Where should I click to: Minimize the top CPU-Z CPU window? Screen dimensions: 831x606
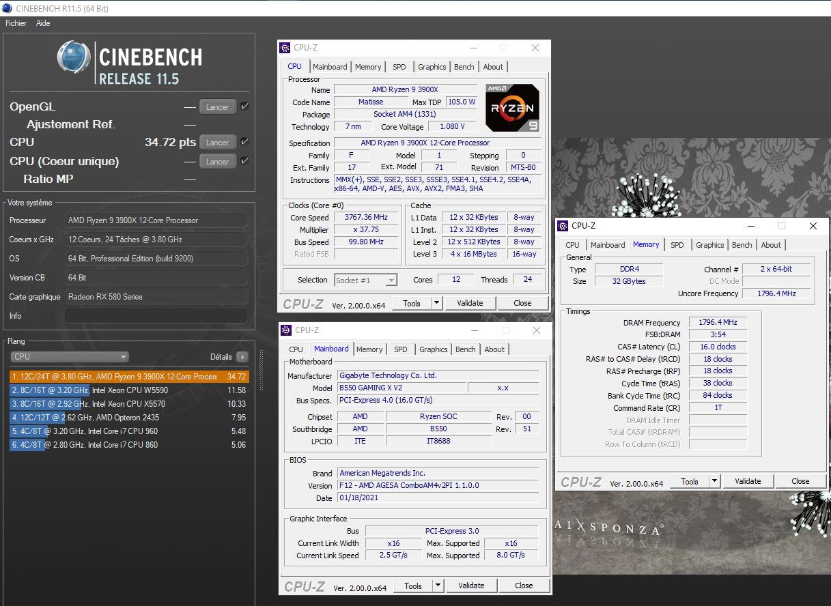(x=473, y=48)
